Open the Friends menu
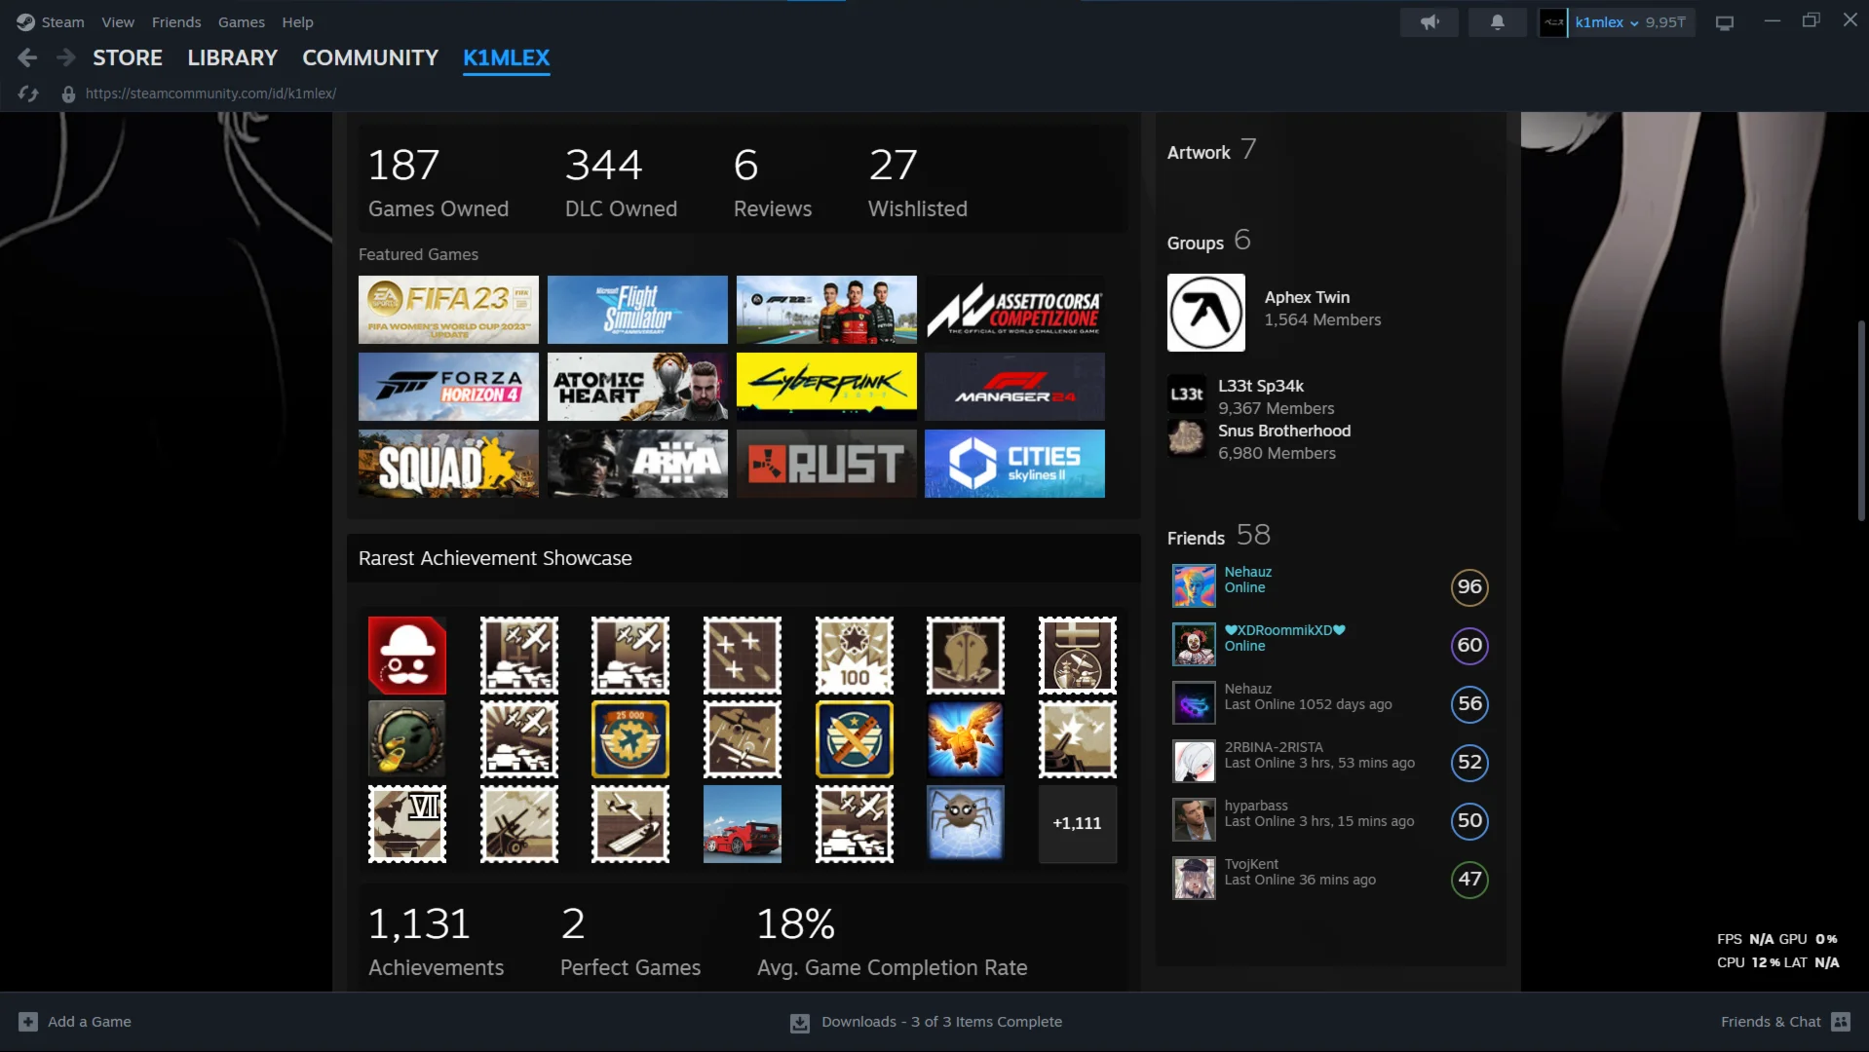The height and width of the screenshot is (1052, 1869). pyautogui.click(x=176, y=22)
